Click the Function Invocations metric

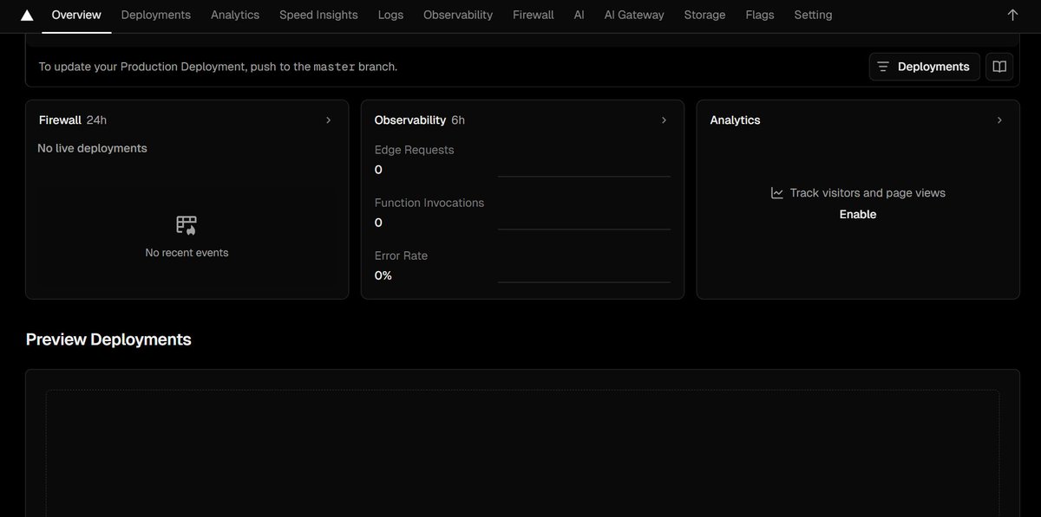click(x=429, y=203)
